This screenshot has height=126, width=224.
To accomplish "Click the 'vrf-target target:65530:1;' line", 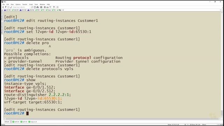I will (33, 102).
